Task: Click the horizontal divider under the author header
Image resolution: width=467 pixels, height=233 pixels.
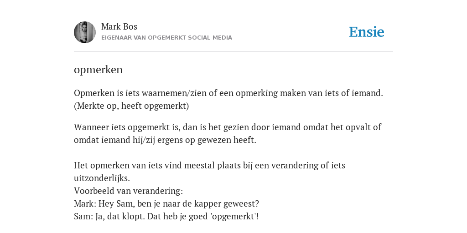Action: click(x=233, y=52)
